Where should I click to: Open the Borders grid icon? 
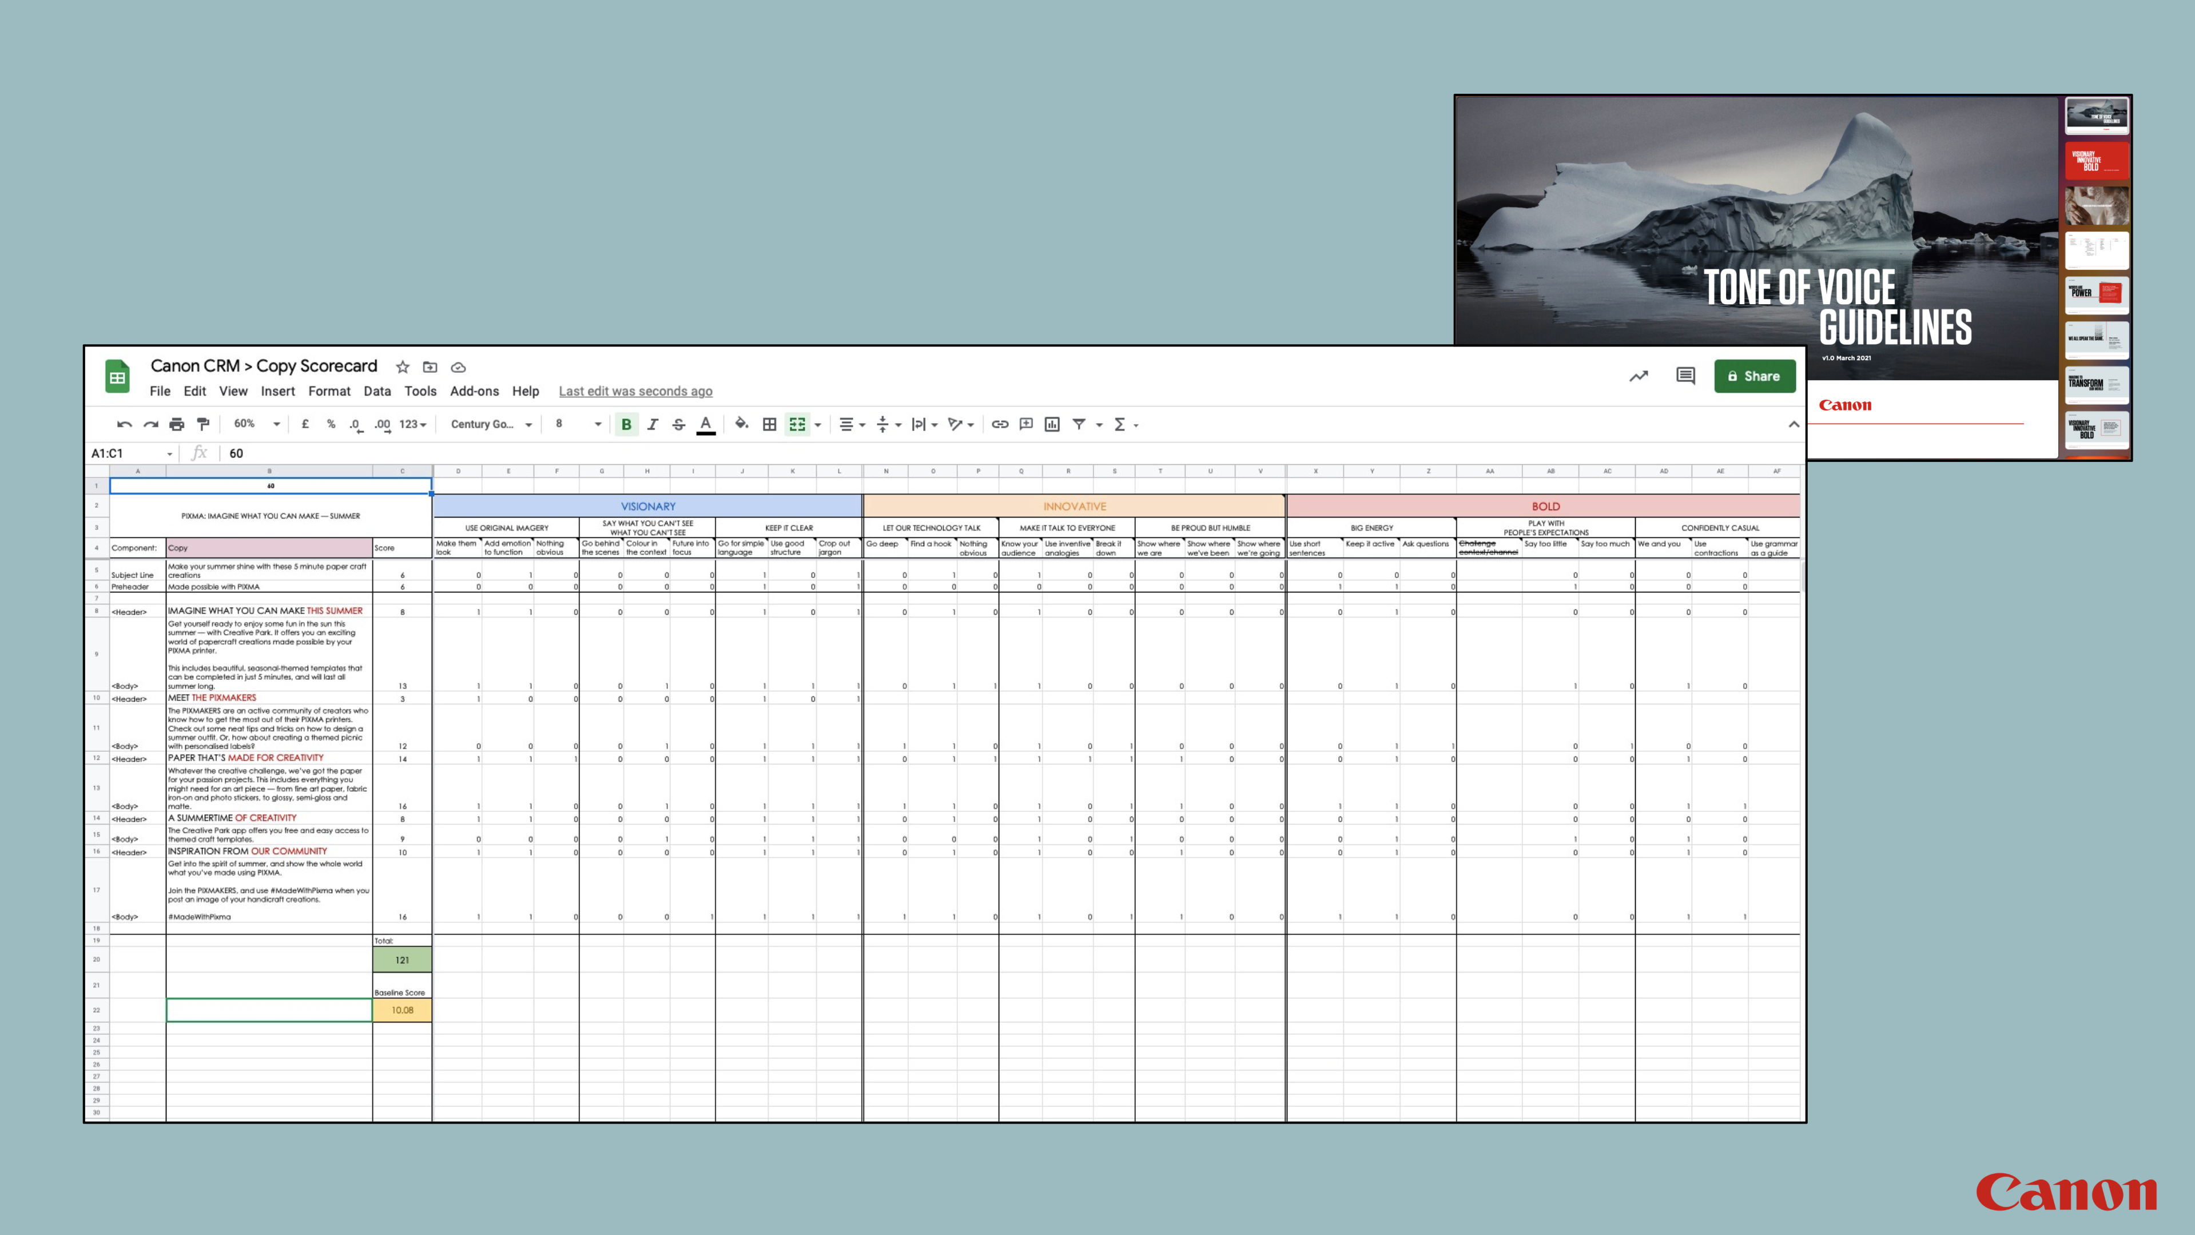pos(769,424)
